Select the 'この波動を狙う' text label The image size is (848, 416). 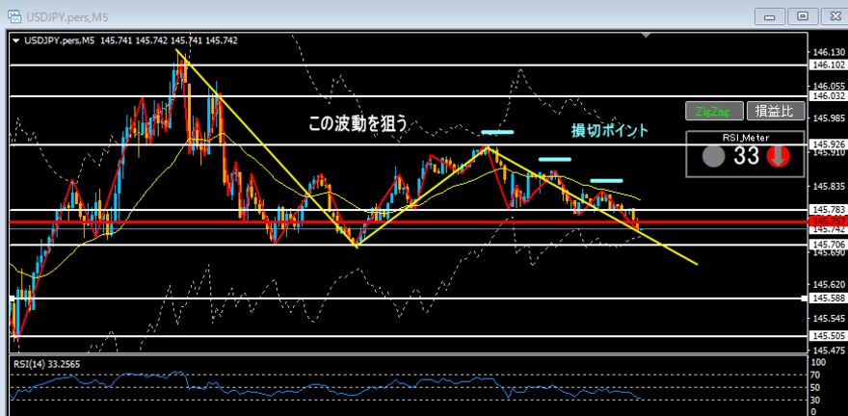point(358,123)
